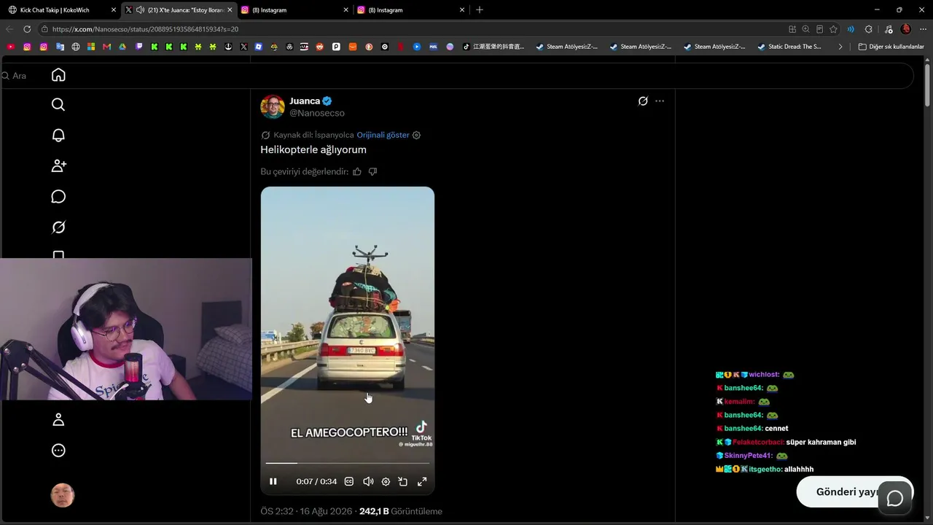The height and width of the screenshot is (525, 933).
Task: Open the Chat bubble icon in the sidebar
Action: 58,197
